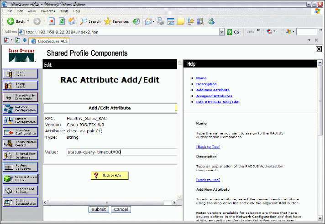Open System Configuration section
The height and width of the screenshot is (224, 325).
click(21, 120)
